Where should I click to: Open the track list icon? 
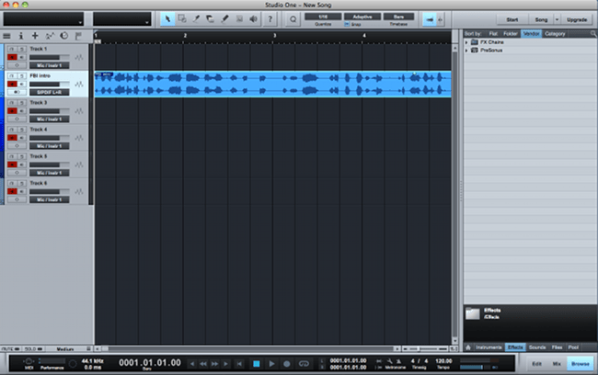coord(6,36)
